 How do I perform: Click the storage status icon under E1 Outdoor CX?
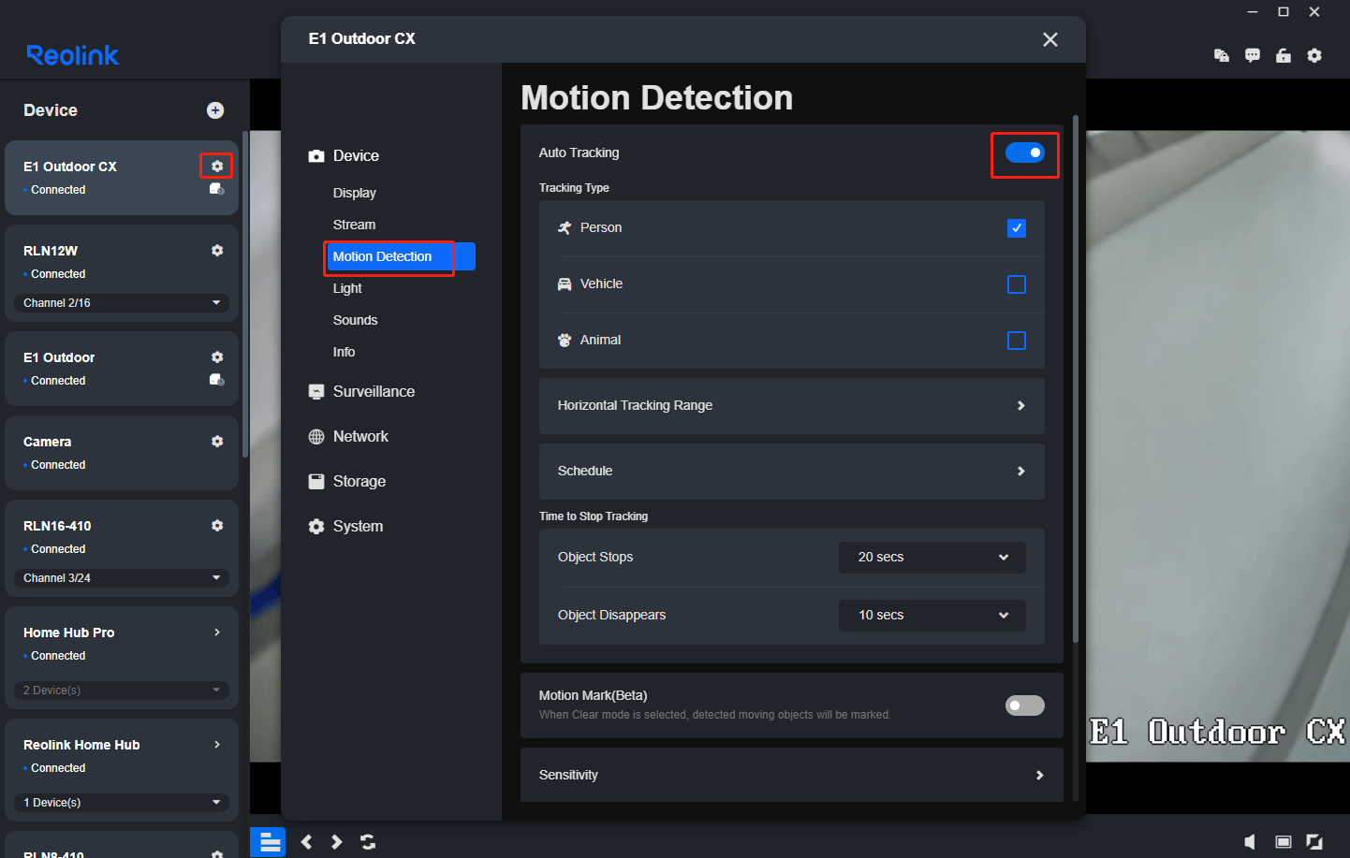click(217, 189)
